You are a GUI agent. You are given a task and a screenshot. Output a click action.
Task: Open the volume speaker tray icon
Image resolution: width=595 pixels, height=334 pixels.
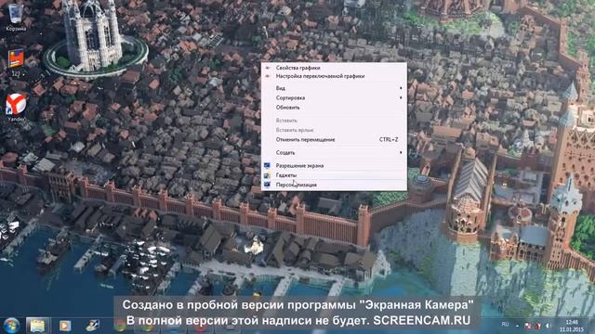click(x=548, y=326)
